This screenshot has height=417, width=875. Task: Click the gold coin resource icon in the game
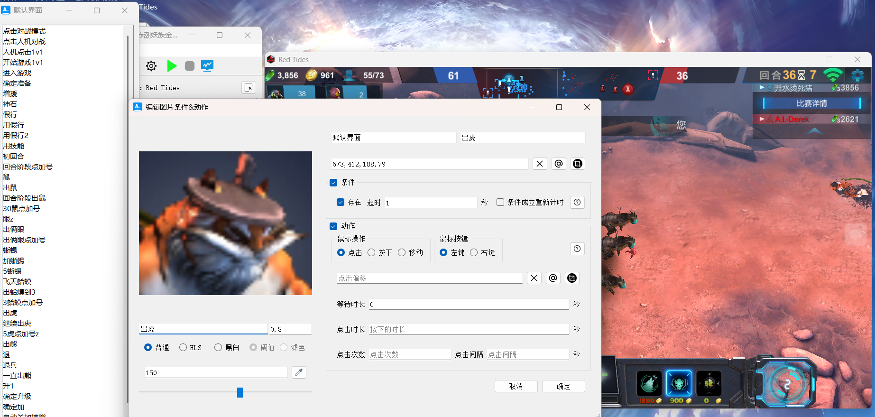312,75
